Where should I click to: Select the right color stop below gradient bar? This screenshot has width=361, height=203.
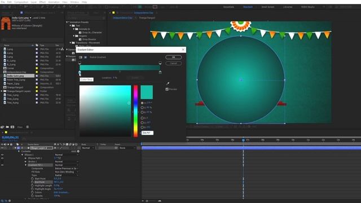point(160,72)
